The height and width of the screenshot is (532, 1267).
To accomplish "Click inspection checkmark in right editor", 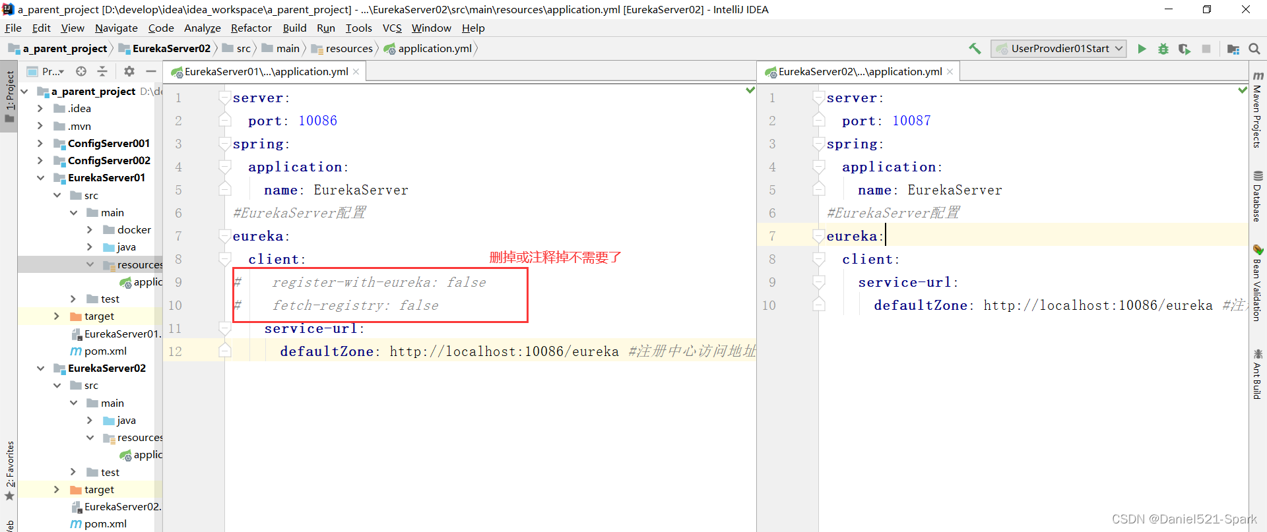I will tap(1243, 90).
